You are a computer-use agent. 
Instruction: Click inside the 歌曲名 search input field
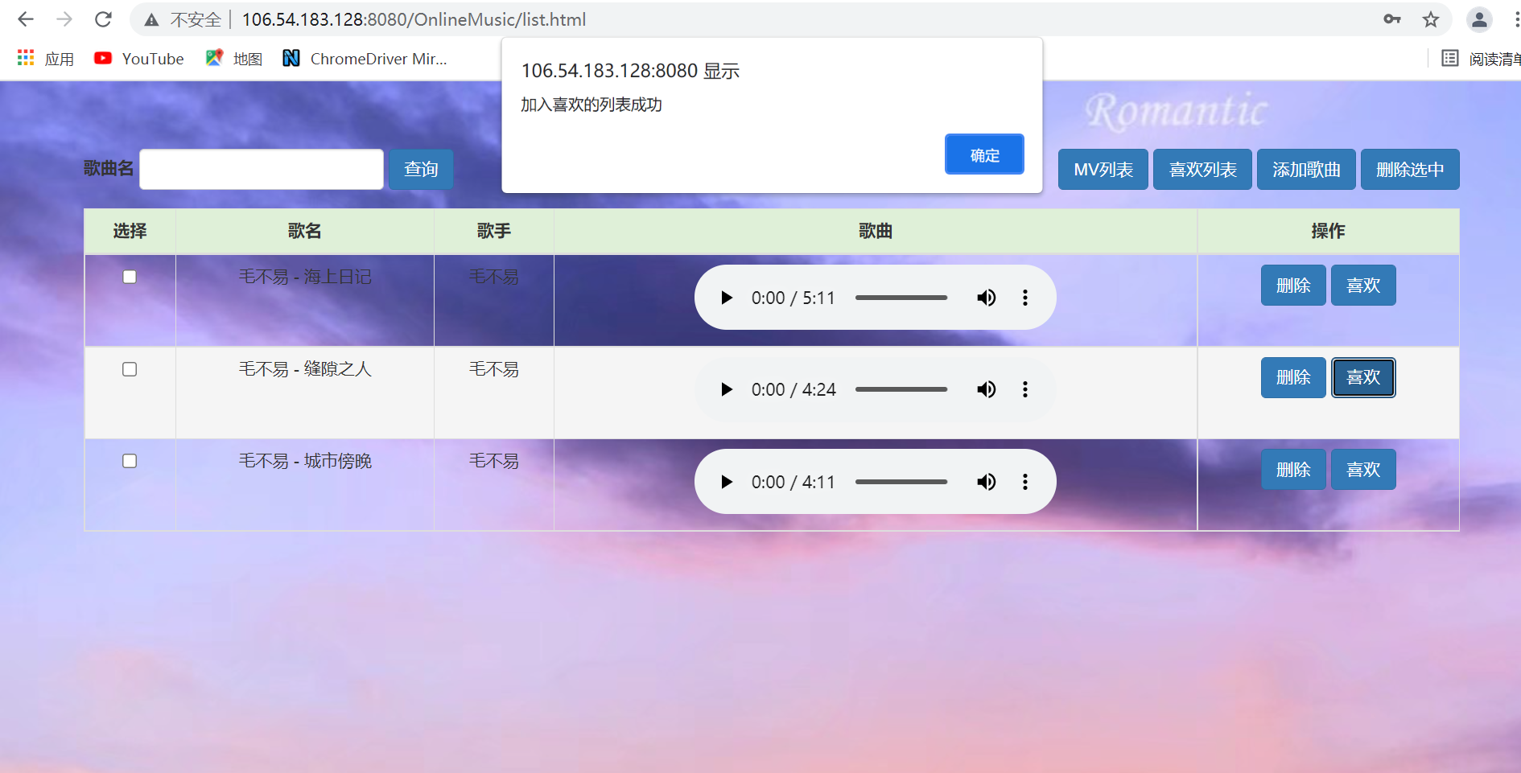point(261,169)
